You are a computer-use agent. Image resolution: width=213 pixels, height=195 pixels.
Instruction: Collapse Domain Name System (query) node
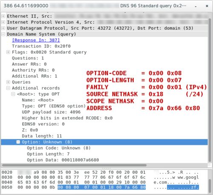(3, 34)
